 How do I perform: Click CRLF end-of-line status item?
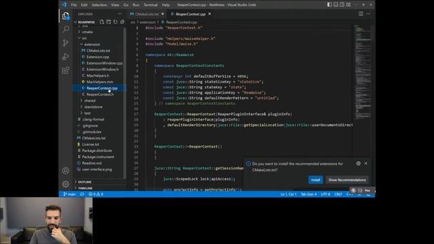[x=338, y=195]
